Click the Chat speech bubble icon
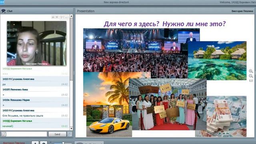The height and width of the screenshot is (144, 256). pyautogui.click(x=3, y=11)
